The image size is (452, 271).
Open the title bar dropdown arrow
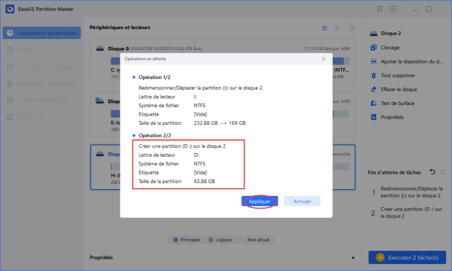click(393, 9)
